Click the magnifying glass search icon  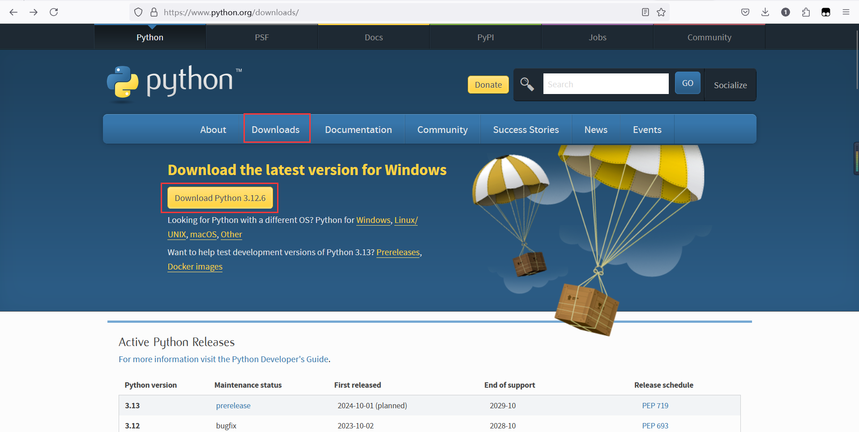527,84
